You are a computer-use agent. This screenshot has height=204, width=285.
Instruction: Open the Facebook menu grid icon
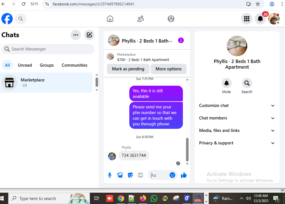[x=247, y=19]
